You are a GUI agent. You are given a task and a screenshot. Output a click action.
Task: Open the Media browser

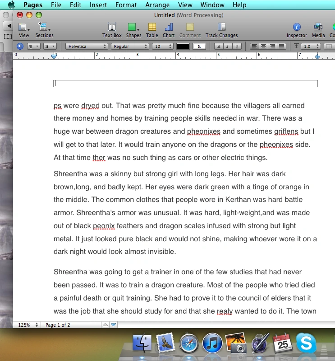pyautogui.click(x=318, y=30)
